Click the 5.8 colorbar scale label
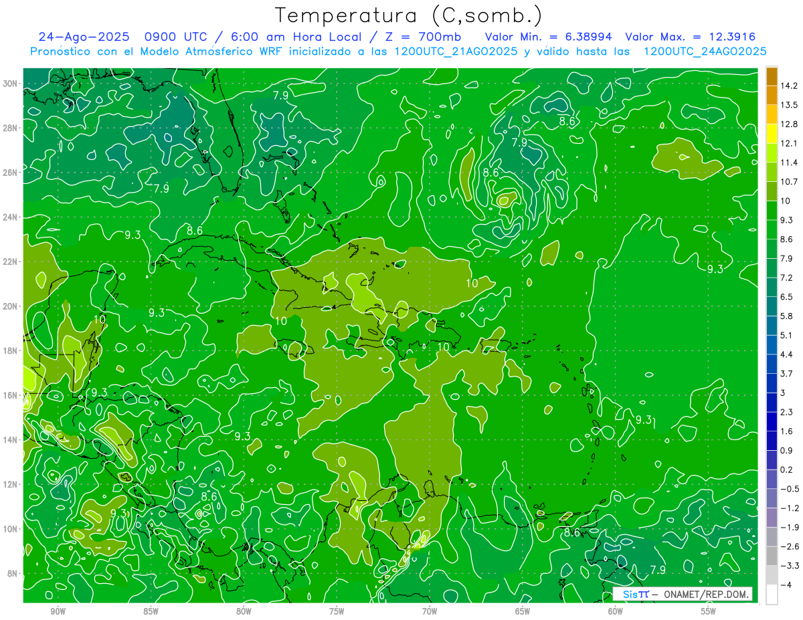This screenshot has width=803, height=620. pos(788,316)
